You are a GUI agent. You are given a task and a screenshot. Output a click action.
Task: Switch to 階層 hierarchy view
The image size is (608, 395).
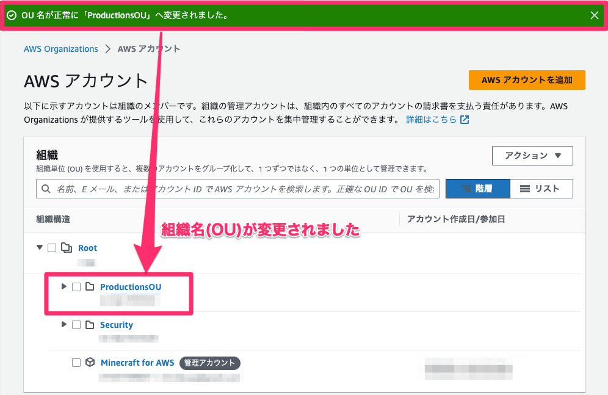click(x=478, y=189)
